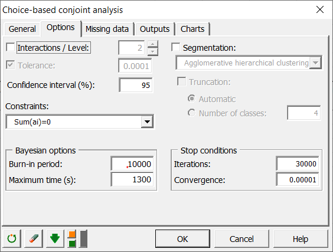Open the Missing data tab
333x252 pixels.
[107, 29]
